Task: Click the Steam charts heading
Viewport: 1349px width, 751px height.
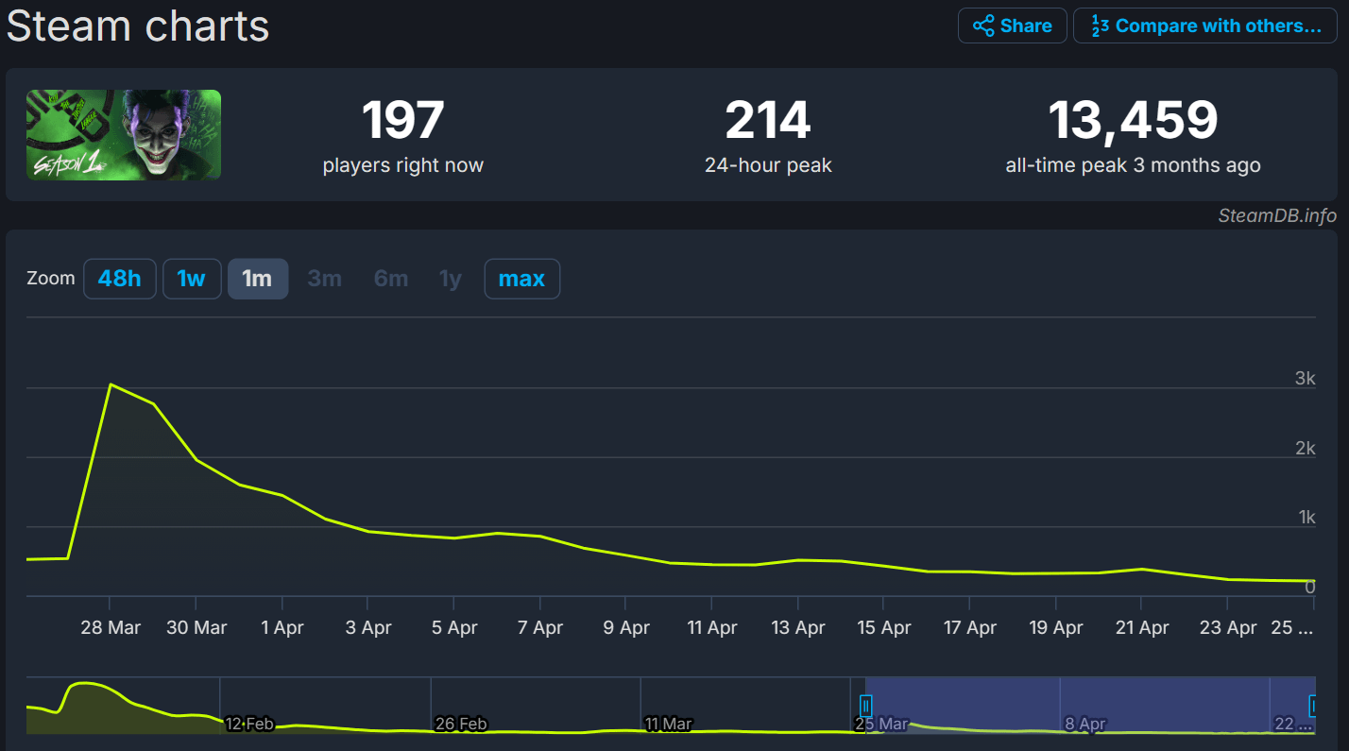Action: [138, 26]
